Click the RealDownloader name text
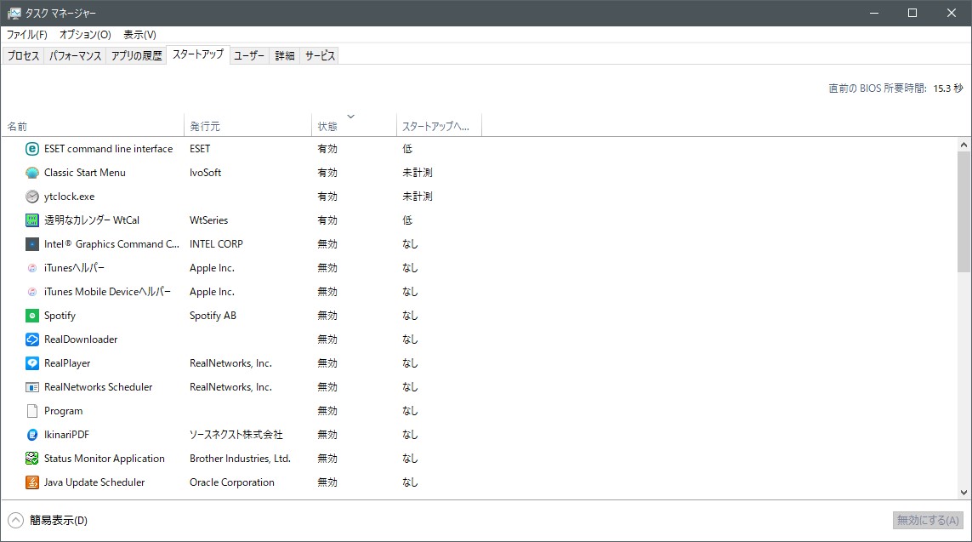Screen dimensions: 972x542 tap(81, 339)
